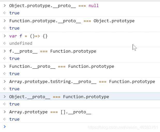Click the var keyword in the arrow function line
160x132 pixels.
13,36
